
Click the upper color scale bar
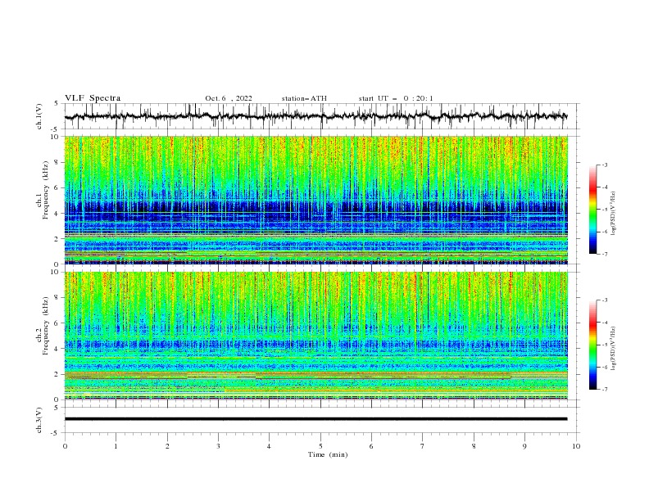click(593, 210)
